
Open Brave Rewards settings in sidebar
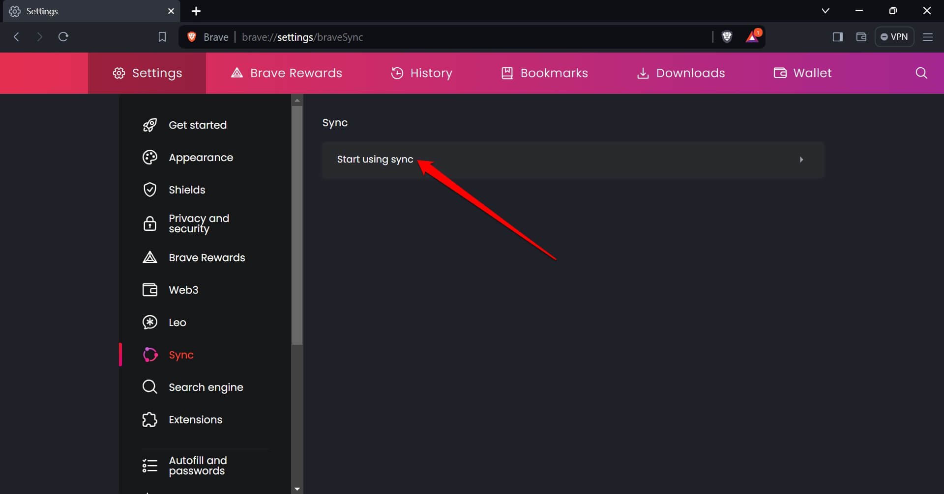tap(207, 258)
